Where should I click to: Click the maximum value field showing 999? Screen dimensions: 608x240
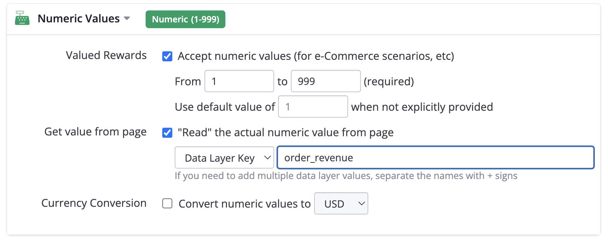[x=325, y=81]
